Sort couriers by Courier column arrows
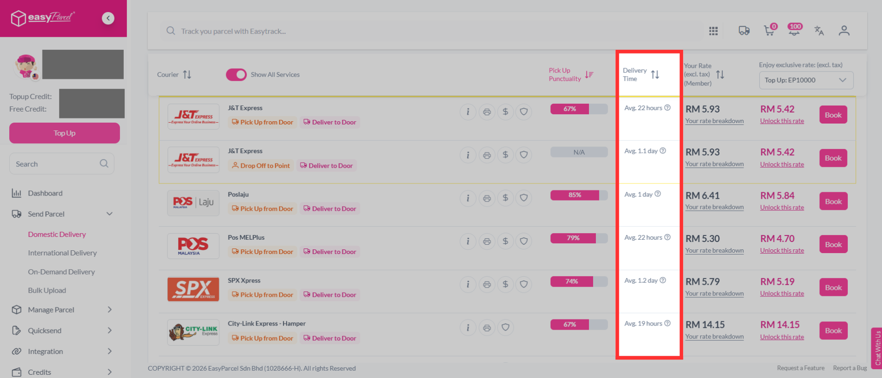This screenshot has width=882, height=378. click(x=187, y=74)
